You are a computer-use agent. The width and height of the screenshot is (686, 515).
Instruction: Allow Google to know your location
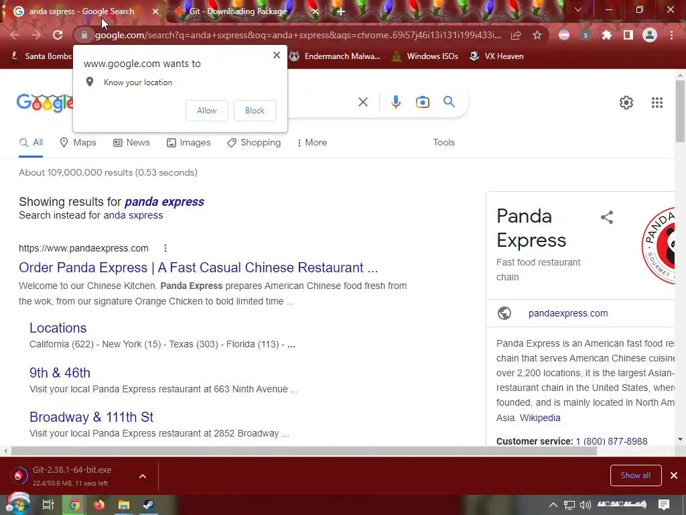click(206, 111)
